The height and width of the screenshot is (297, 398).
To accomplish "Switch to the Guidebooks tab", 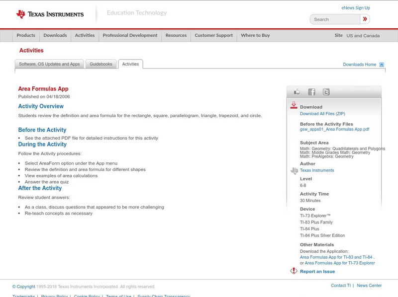I will tap(101, 64).
